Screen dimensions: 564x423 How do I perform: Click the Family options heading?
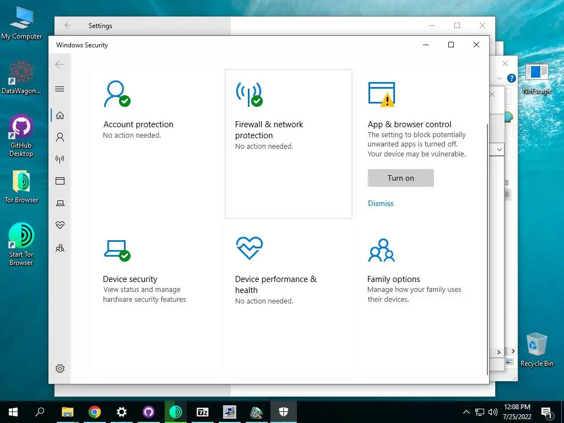tap(393, 279)
